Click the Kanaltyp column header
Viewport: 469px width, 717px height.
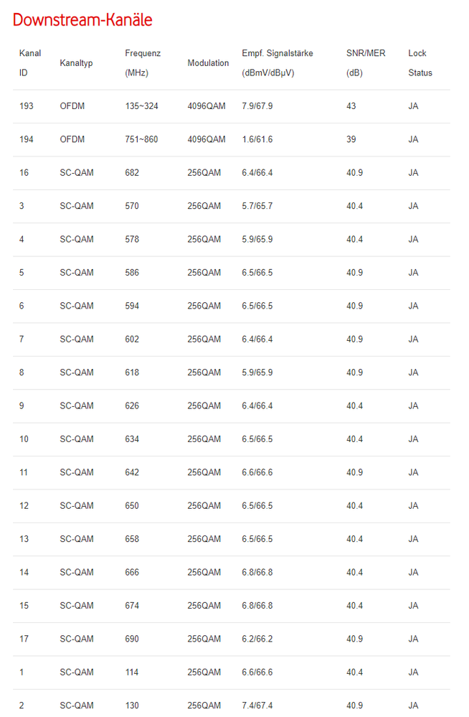point(76,63)
